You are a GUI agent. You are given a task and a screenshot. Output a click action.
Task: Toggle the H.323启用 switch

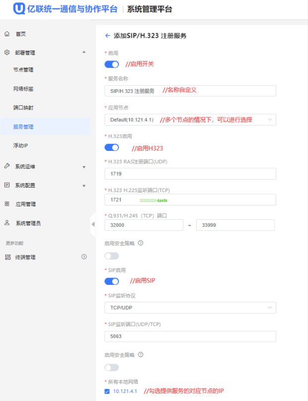pos(112,147)
